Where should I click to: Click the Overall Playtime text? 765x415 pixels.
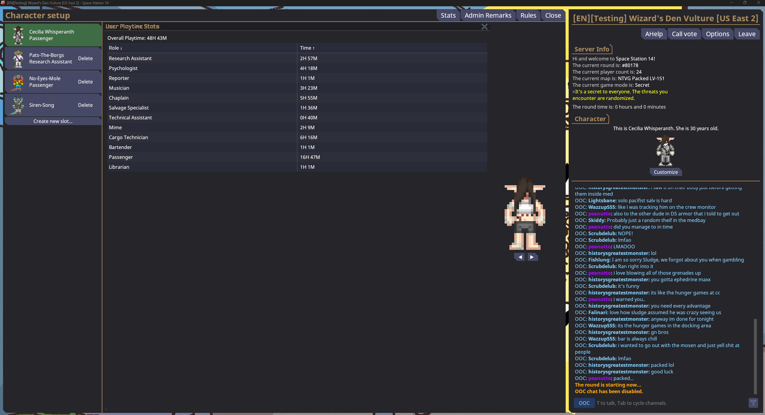(137, 38)
